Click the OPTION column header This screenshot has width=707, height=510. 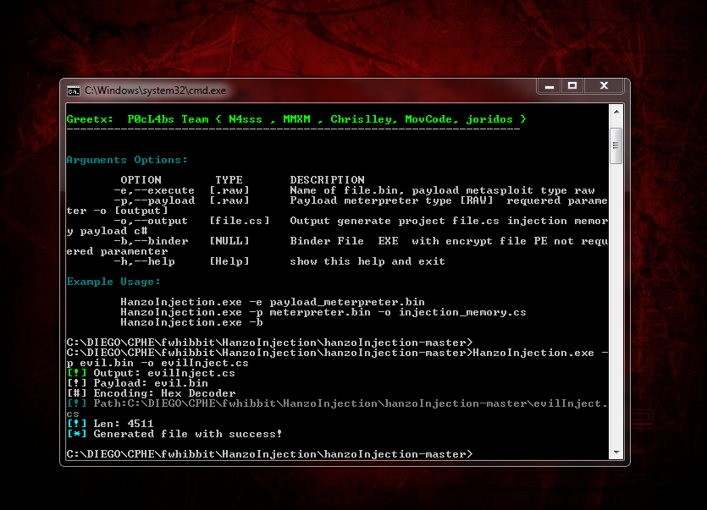[x=141, y=180]
